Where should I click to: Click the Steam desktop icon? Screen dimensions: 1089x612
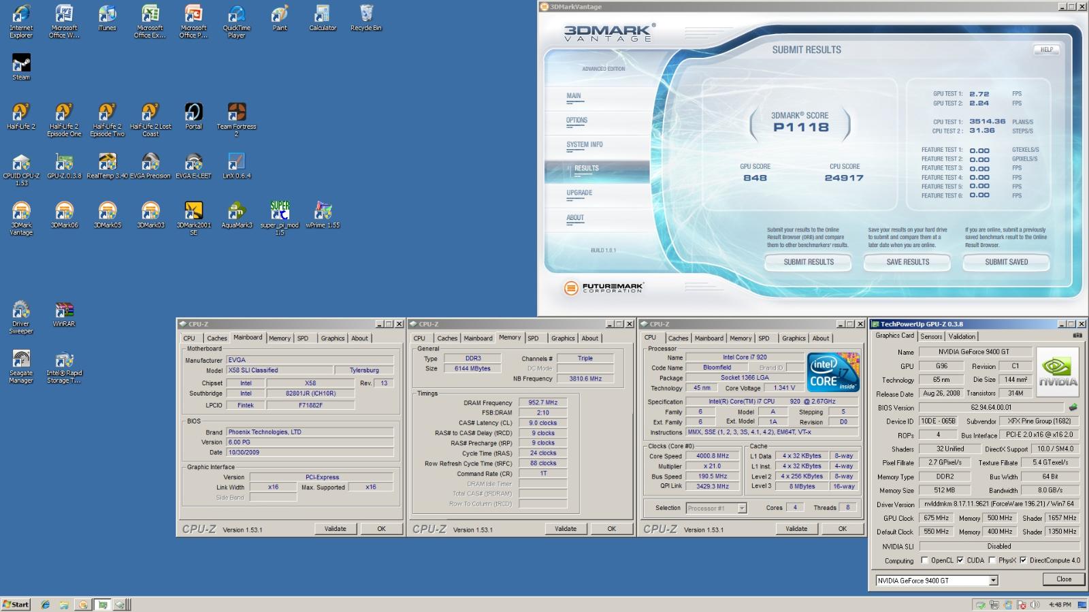(21, 67)
